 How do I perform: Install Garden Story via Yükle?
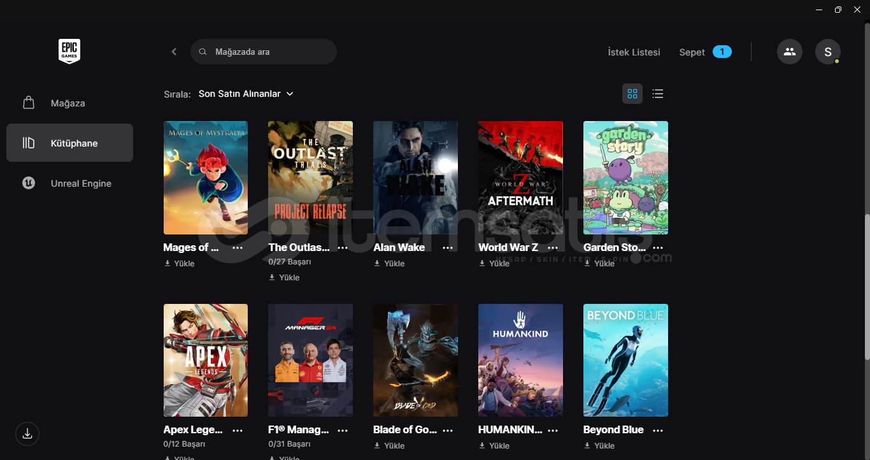pos(600,264)
